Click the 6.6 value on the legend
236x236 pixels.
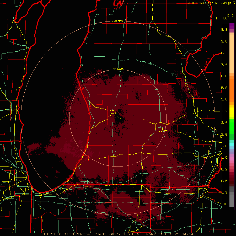[x=224, y=76]
